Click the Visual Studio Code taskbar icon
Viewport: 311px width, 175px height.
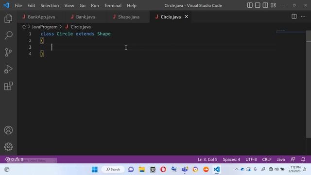click(217, 170)
